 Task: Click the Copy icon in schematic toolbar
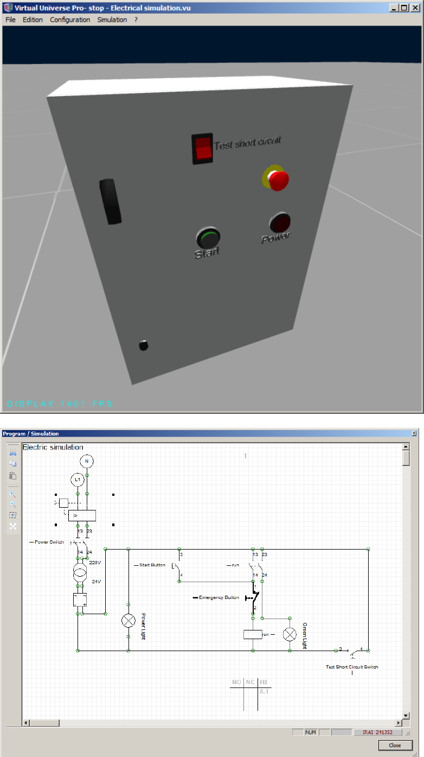click(13, 464)
